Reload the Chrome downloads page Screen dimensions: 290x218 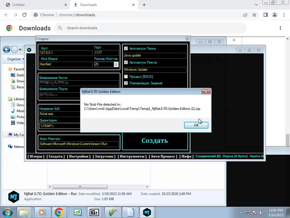pyautogui.click(x=24, y=15)
